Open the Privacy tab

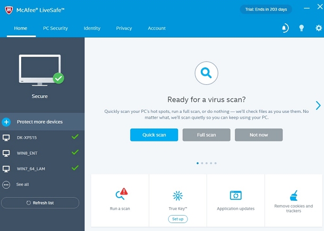pos(124,28)
